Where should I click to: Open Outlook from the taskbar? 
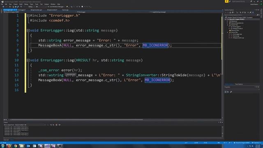tap(28, 146)
